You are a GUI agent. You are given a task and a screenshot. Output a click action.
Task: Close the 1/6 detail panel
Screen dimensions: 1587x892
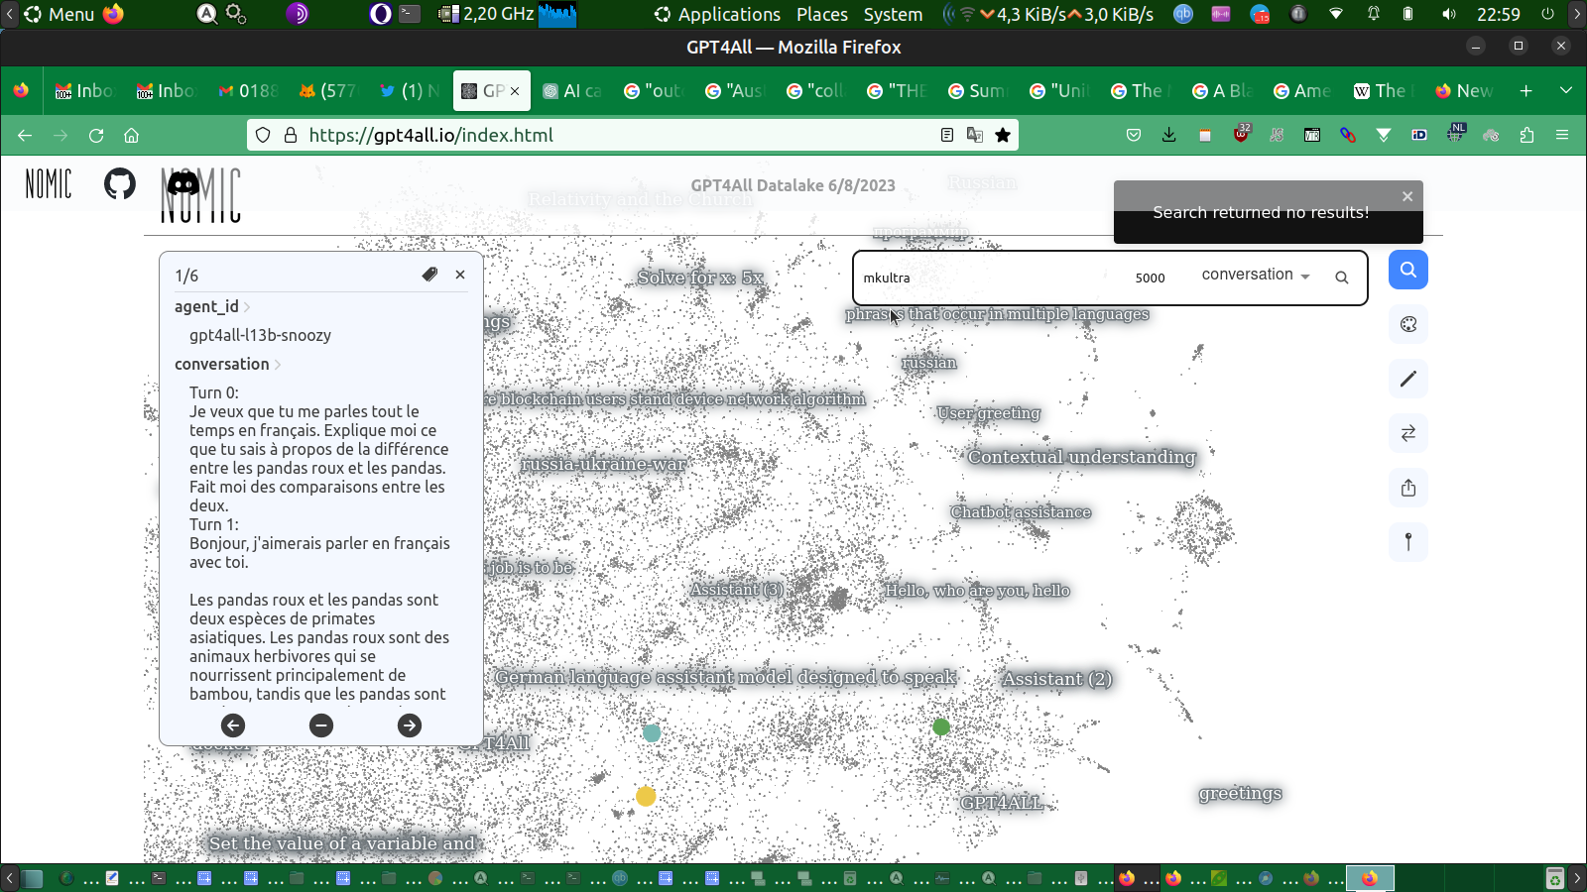click(460, 275)
